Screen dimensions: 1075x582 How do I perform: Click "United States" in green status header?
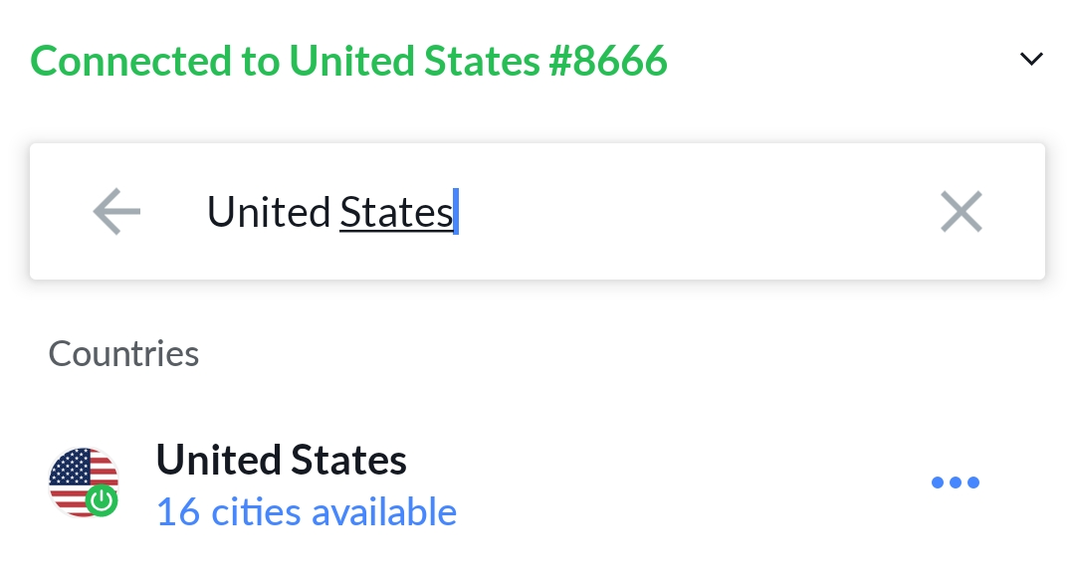[x=414, y=62]
